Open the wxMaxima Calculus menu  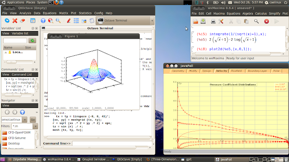pos(261,13)
